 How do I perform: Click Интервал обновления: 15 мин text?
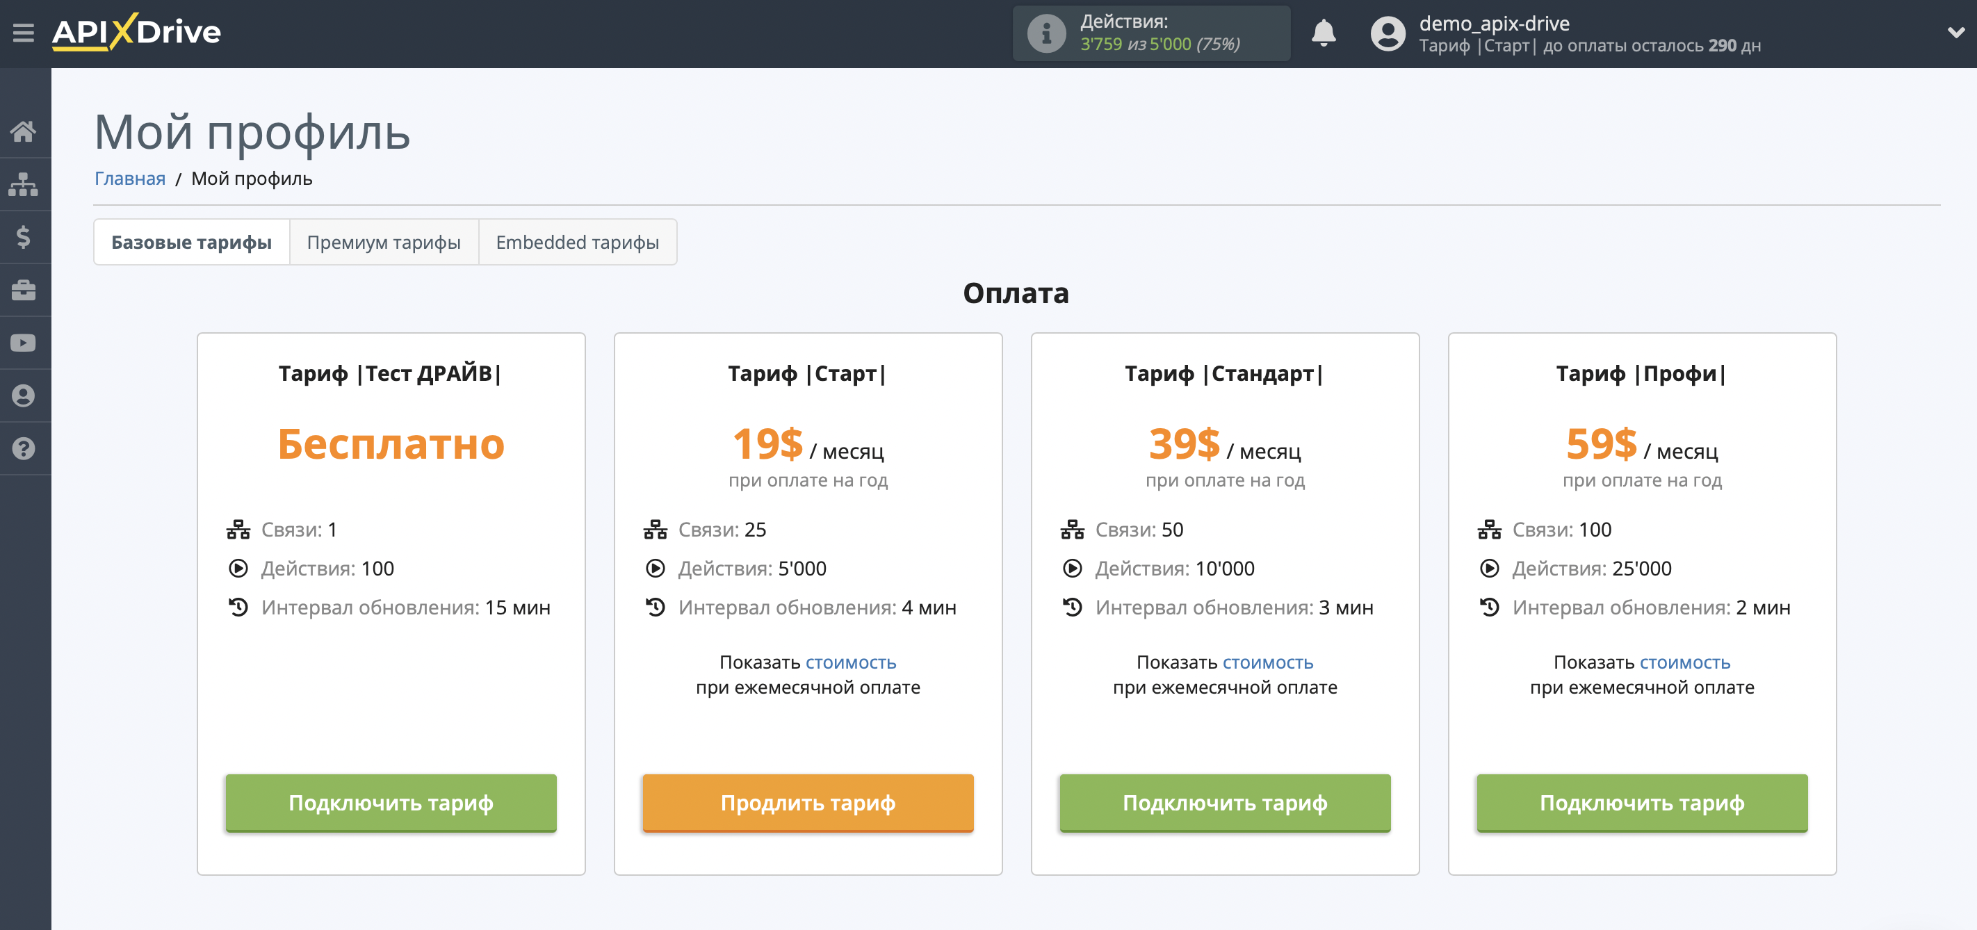pyautogui.click(x=406, y=607)
